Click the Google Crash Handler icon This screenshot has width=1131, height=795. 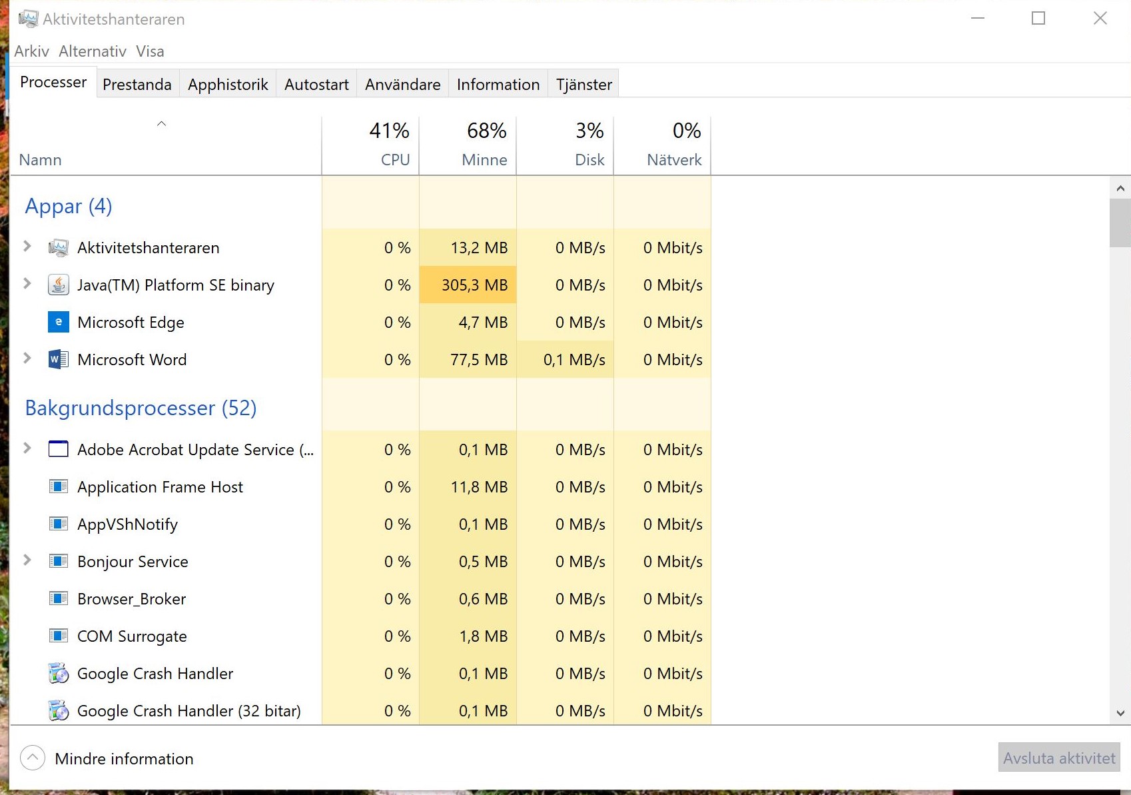[x=59, y=673]
